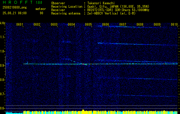Click the 1.1 kHz axis label
This screenshot has width=180, height=114.
[2, 37]
